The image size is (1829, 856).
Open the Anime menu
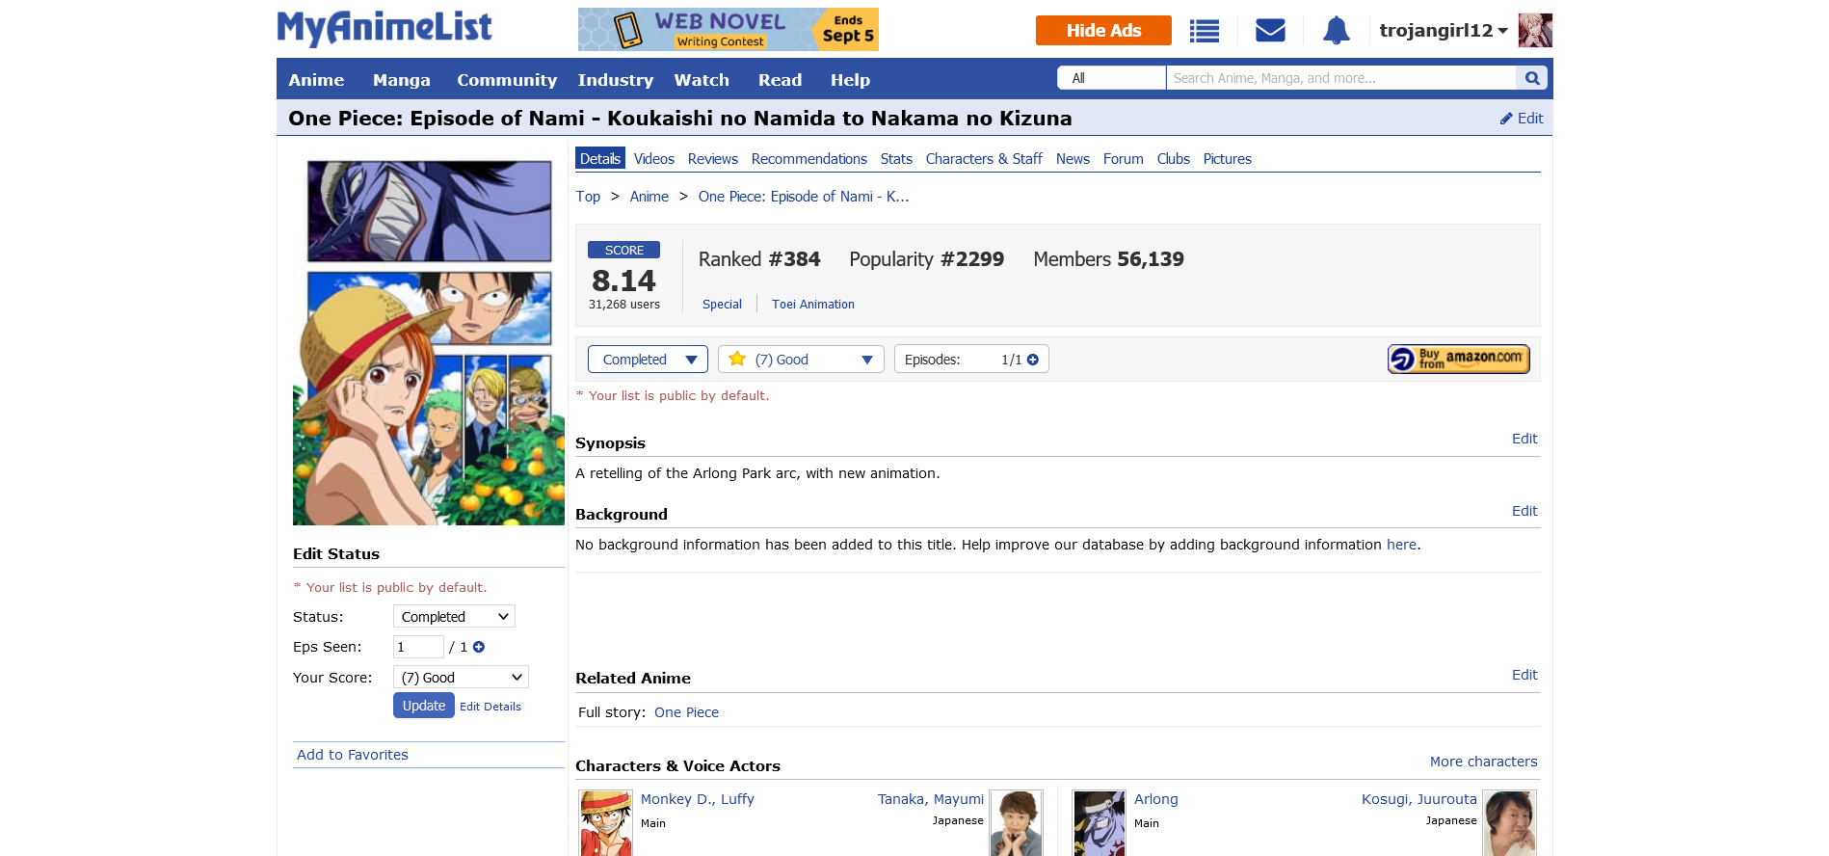[x=316, y=80]
